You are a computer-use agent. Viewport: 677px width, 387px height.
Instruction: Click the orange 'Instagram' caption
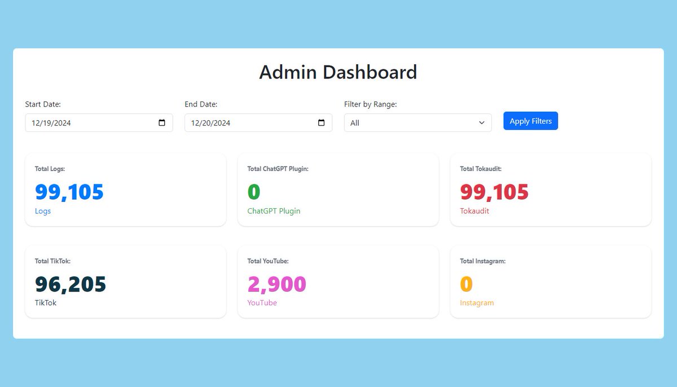coord(477,303)
